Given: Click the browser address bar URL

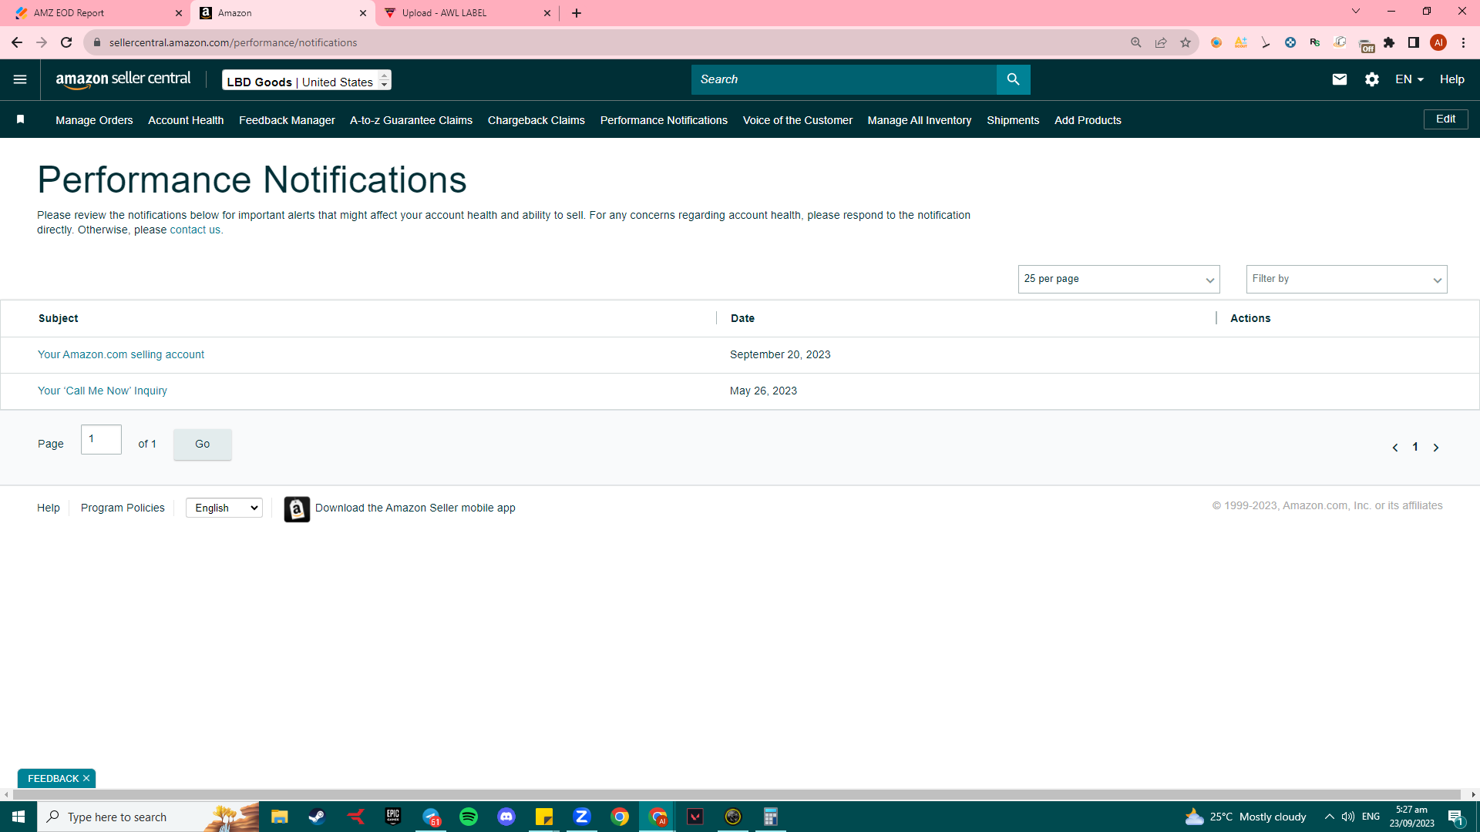Looking at the screenshot, I should click(233, 42).
